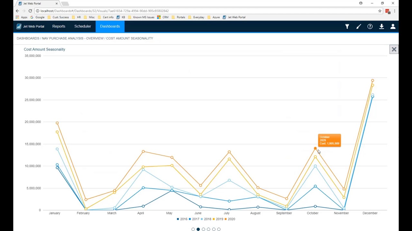Open the Apps bookmarks shortcut
Viewport: 412px width, 231px height.
(22, 17)
